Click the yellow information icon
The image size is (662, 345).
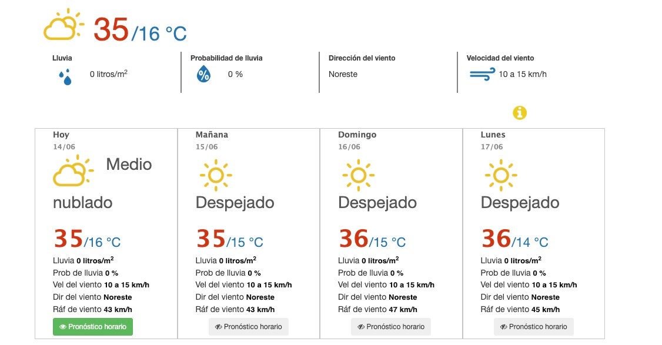click(520, 113)
